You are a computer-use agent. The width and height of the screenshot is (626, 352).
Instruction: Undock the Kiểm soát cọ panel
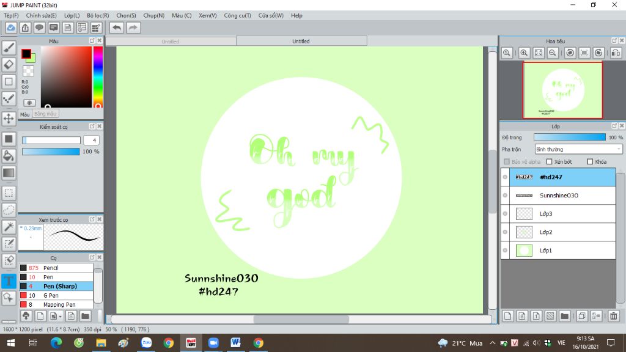92,126
